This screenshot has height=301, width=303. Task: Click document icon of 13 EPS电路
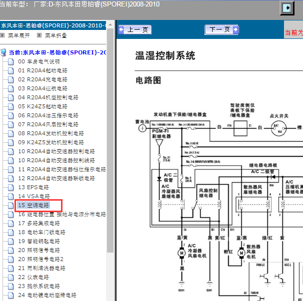tap(11, 187)
